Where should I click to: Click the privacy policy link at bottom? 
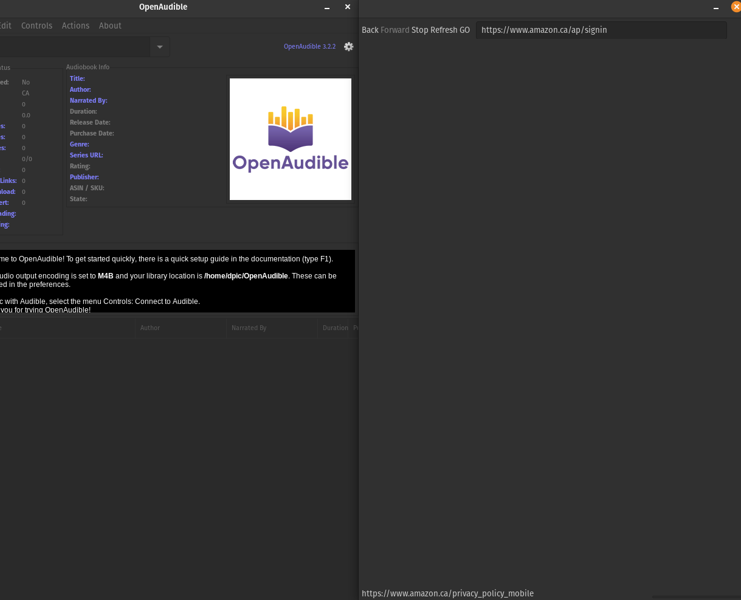pyautogui.click(x=447, y=593)
